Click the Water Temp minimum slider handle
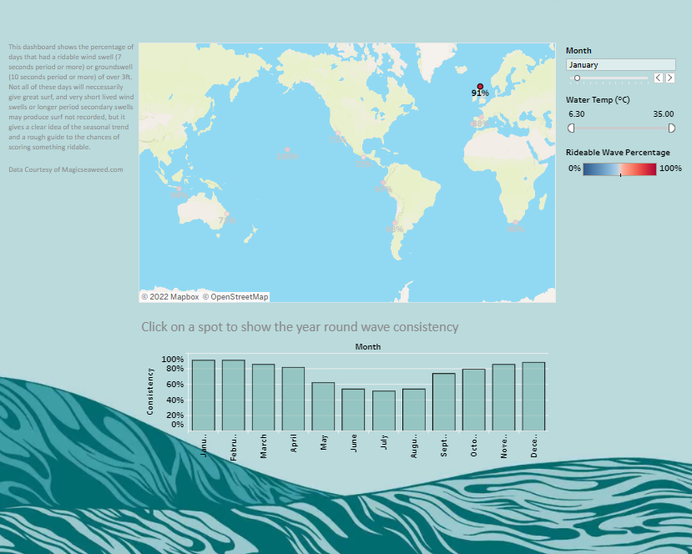 click(x=571, y=128)
